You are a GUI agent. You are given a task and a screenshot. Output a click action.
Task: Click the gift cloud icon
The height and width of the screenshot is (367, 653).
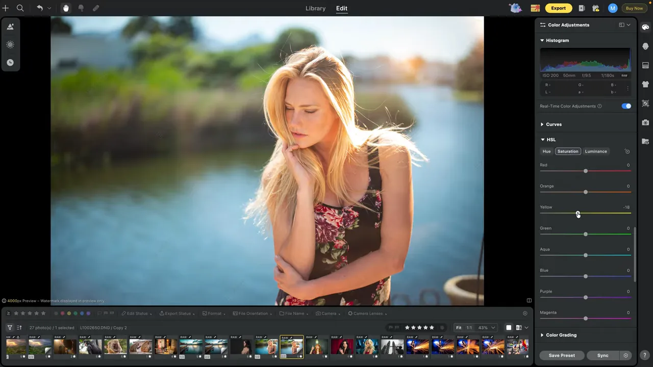coord(596,8)
